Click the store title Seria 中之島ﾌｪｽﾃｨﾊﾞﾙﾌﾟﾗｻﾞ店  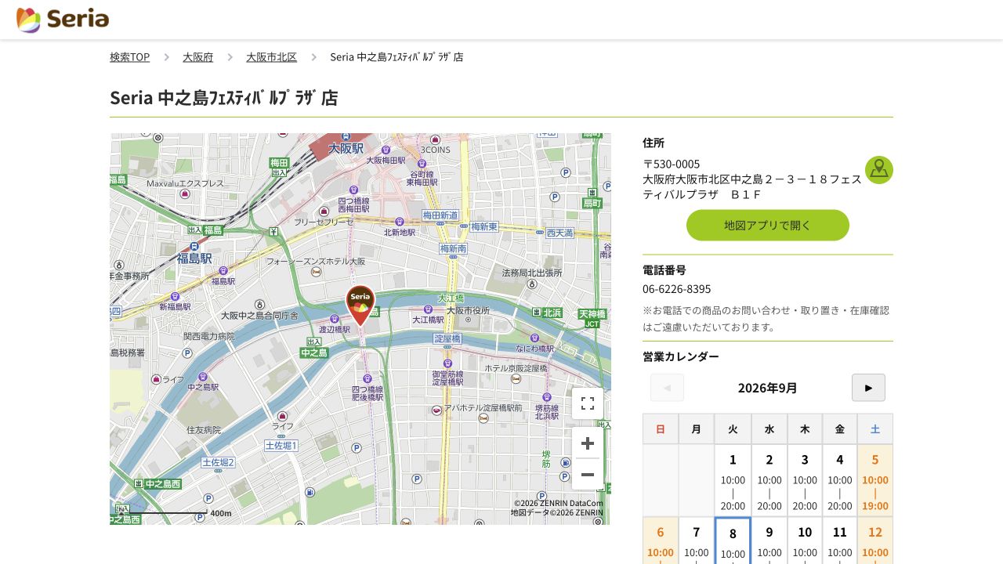(x=224, y=98)
